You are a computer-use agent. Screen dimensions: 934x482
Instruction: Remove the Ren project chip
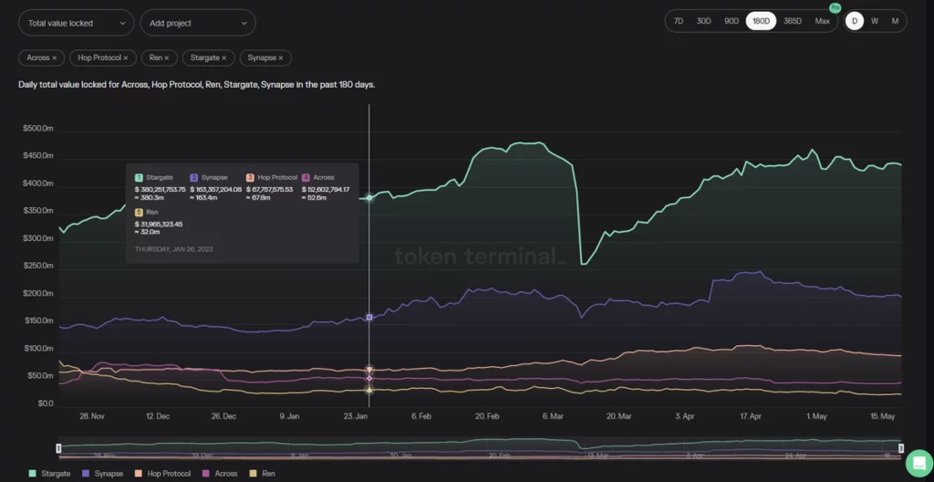[x=167, y=58]
